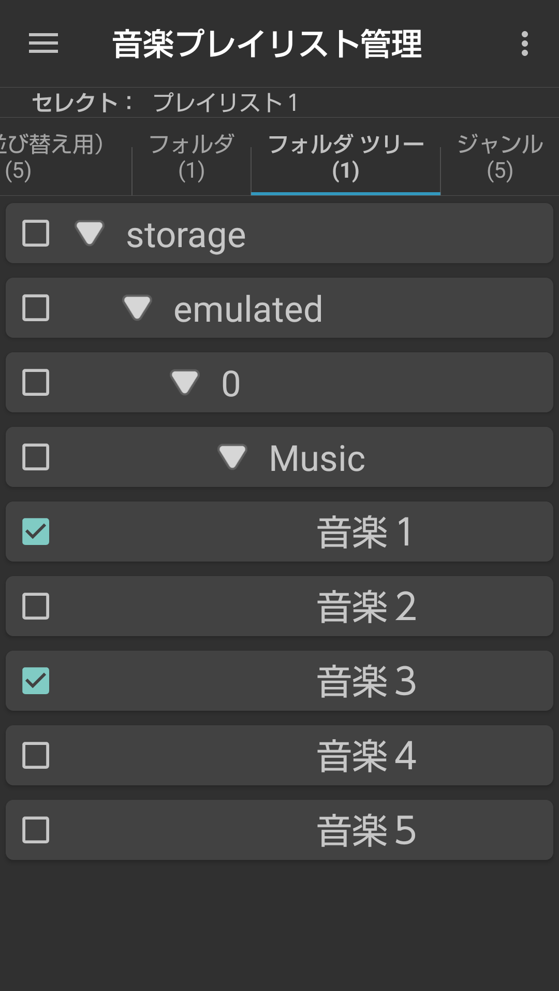
Task: Collapse the 0 folder arrow
Action: 185,382
